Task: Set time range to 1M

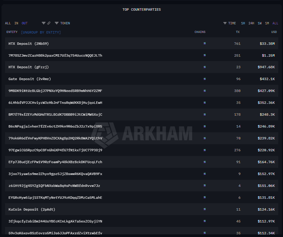Action: (x=267, y=23)
